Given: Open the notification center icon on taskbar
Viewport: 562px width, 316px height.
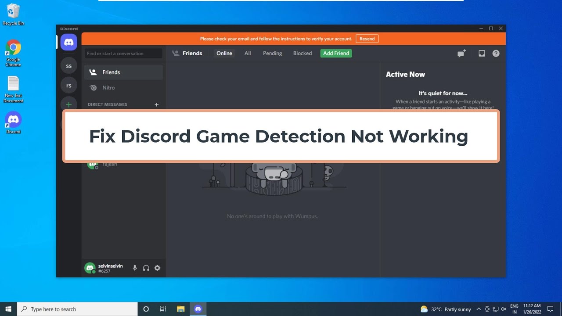Looking at the screenshot, I should (x=551, y=309).
